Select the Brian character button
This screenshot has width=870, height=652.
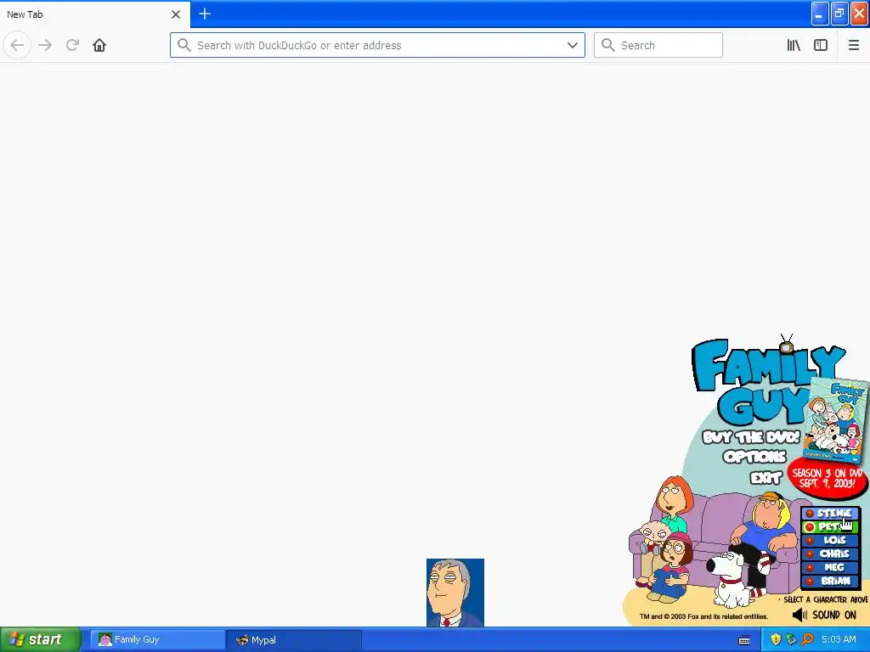(x=830, y=581)
